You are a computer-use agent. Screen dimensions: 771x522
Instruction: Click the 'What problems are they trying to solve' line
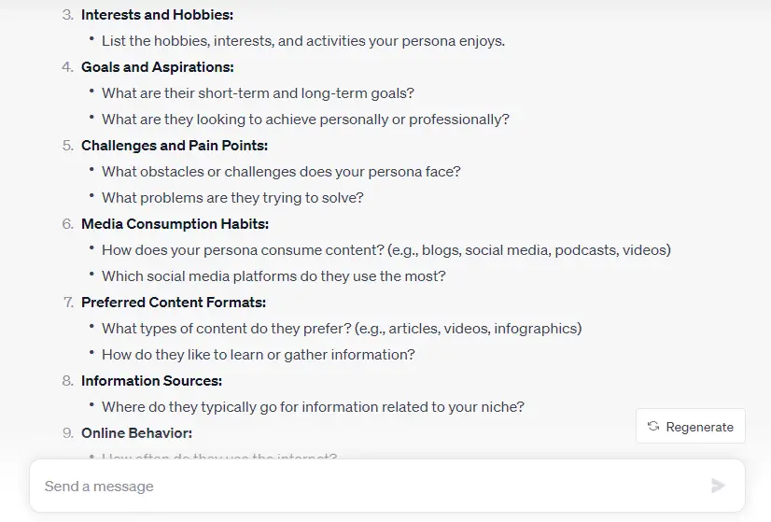click(232, 198)
